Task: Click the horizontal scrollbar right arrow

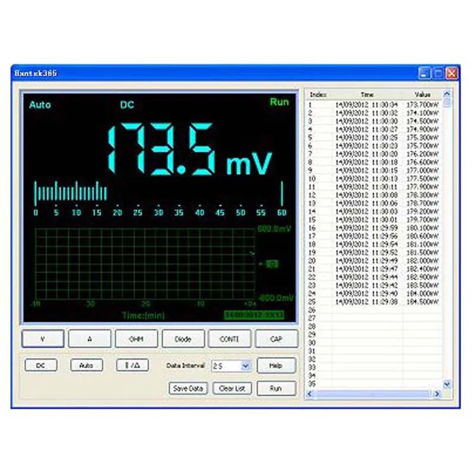Action: (437, 394)
